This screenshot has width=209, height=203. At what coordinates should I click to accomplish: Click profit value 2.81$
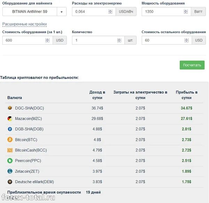coord(187,129)
